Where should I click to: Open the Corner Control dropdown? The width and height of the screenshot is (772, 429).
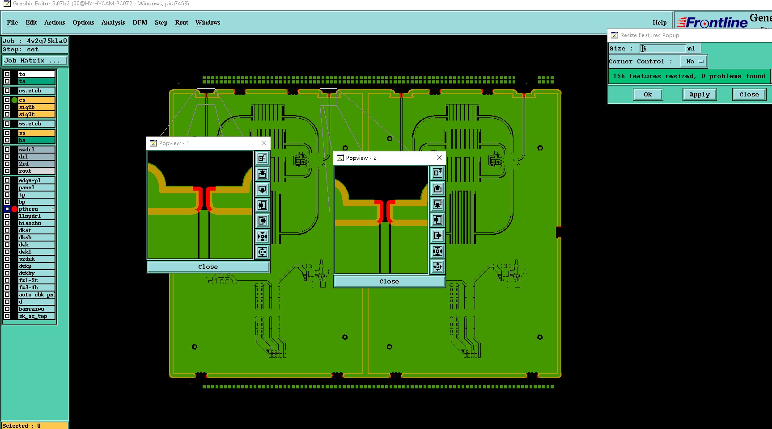(x=694, y=62)
